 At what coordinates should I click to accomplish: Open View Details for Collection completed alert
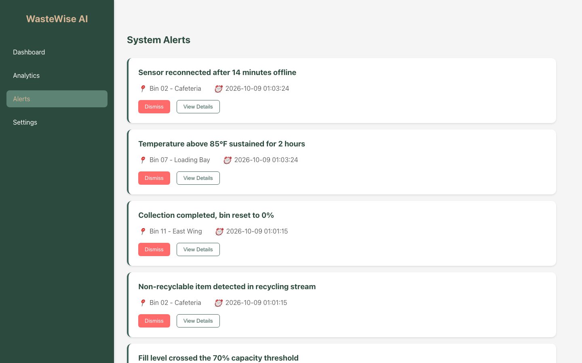198,250
